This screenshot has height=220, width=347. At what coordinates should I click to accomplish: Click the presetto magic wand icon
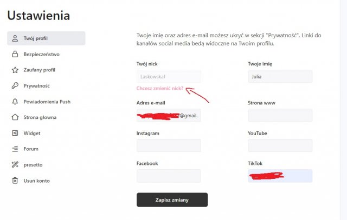[15, 164]
